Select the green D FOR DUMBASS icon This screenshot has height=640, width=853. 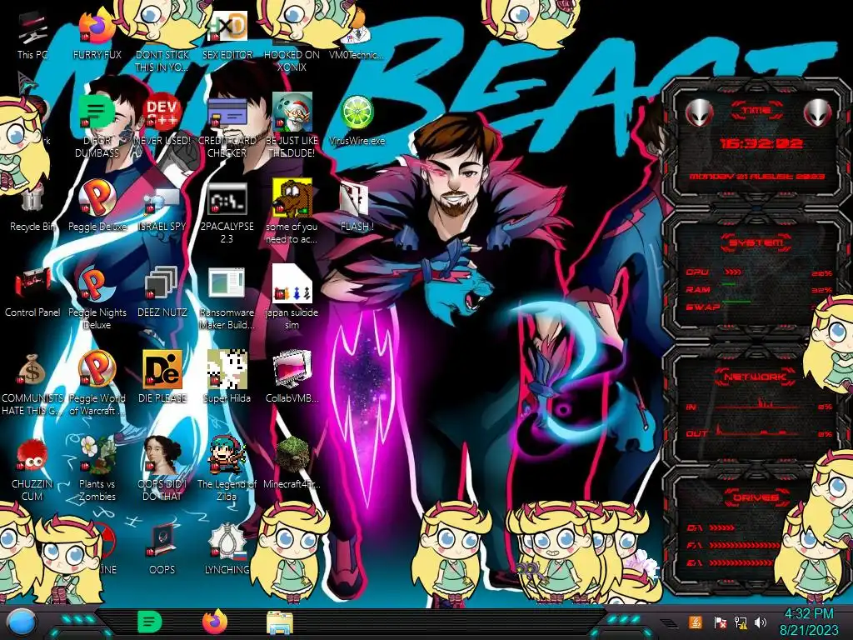coord(97,125)
